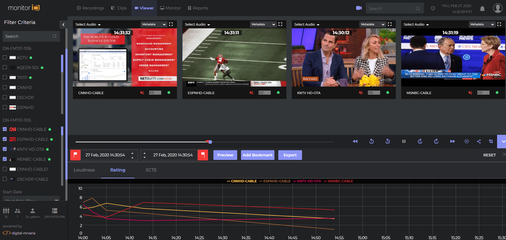
Task: Click the DN-FMT01-1106 server icon
Action: pyautogui.click(x=55, y=211)
